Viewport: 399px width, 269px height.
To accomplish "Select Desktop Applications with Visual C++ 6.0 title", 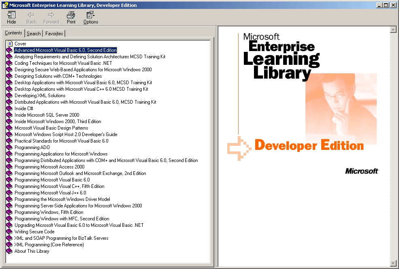I will [x=81, y=89].
